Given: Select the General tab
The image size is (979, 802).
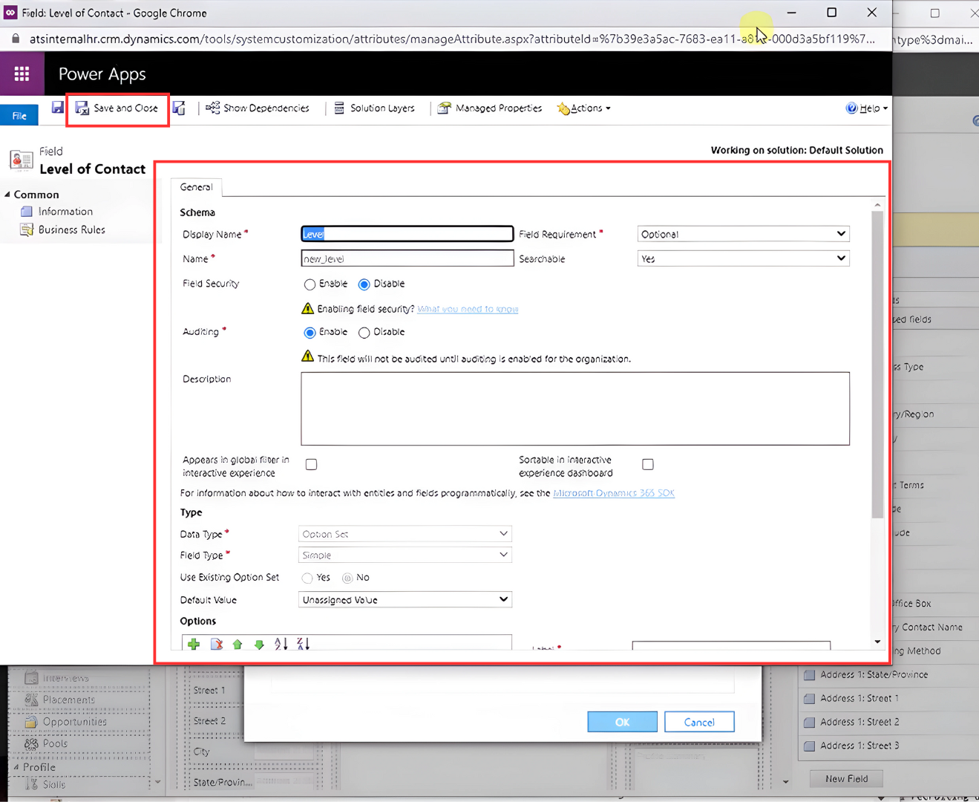Looking at the screenshot, I should (196, 187).
